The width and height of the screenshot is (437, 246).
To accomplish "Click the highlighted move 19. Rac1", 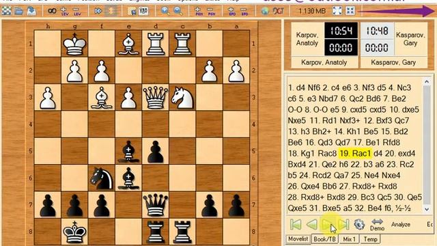I will [x=355, y=153].
